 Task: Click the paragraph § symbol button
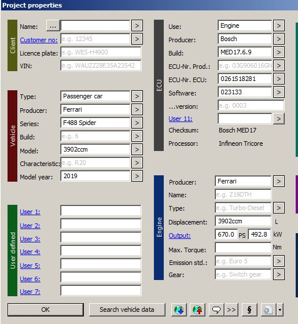point(249,310)
